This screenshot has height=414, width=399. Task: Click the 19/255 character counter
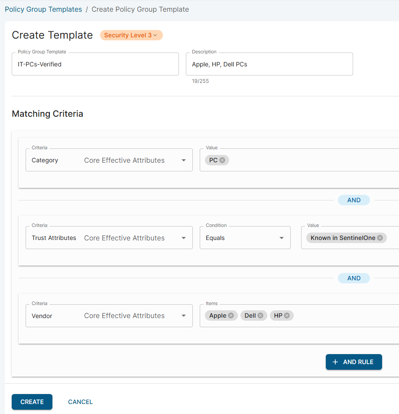[200, 81]
